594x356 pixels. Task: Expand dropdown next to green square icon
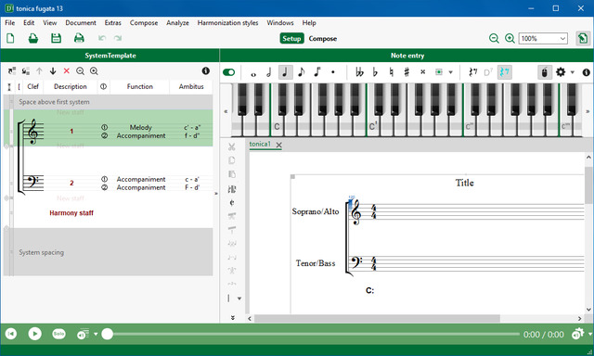coord(450,72)
